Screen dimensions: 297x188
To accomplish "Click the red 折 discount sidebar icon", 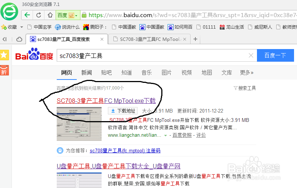I will point(4,70).
